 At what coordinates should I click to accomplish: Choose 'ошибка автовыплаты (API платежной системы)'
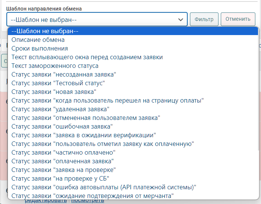104,187
